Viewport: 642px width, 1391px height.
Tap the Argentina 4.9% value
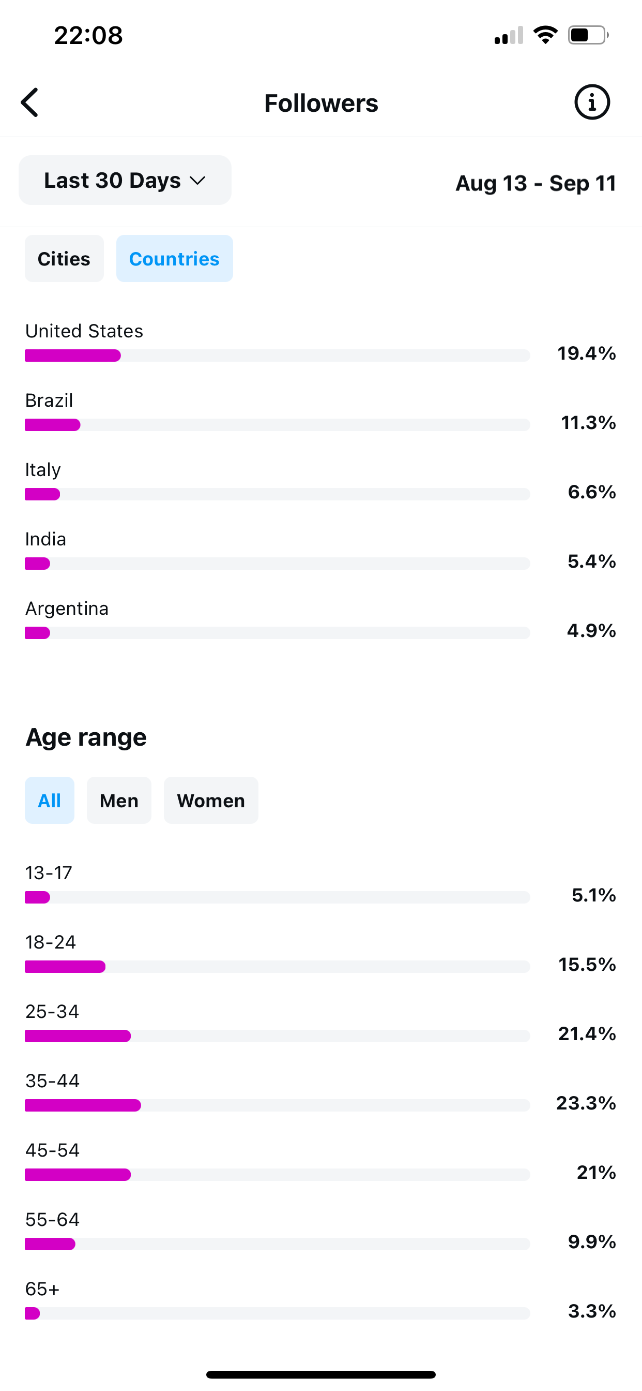(x=591, y=630)
